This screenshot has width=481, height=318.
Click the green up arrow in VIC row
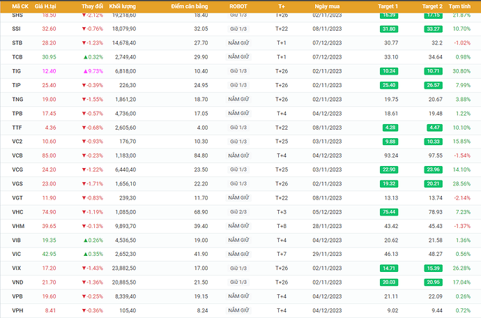coord(85,255)
